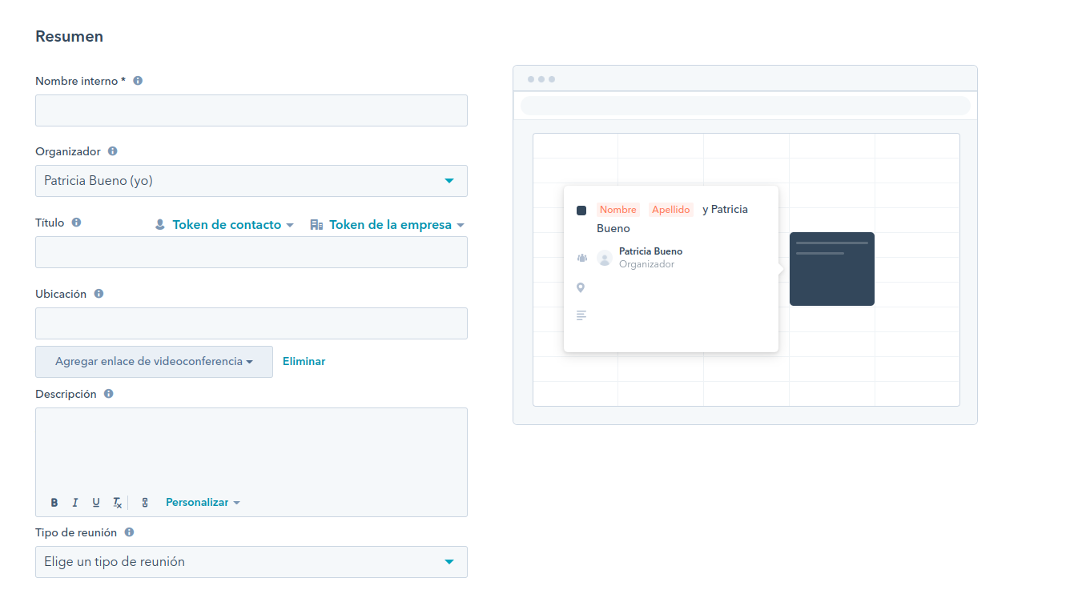Click the Nombre token in preview

[x=618, y=210]
